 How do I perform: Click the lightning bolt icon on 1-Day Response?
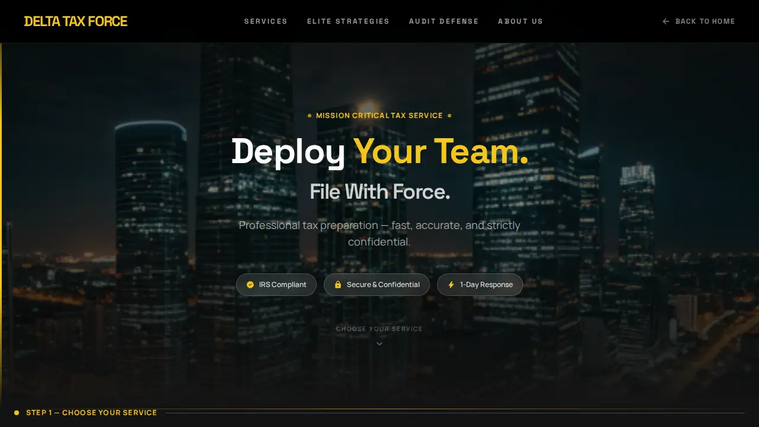click(451, 285)
